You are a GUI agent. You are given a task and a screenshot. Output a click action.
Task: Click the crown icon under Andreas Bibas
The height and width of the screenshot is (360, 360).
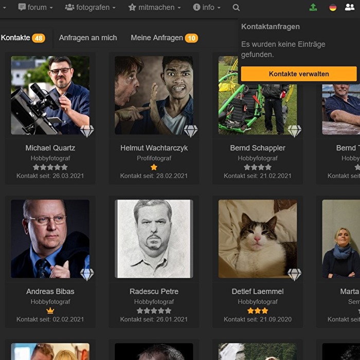pyautogui.click(x=50, y=311)
